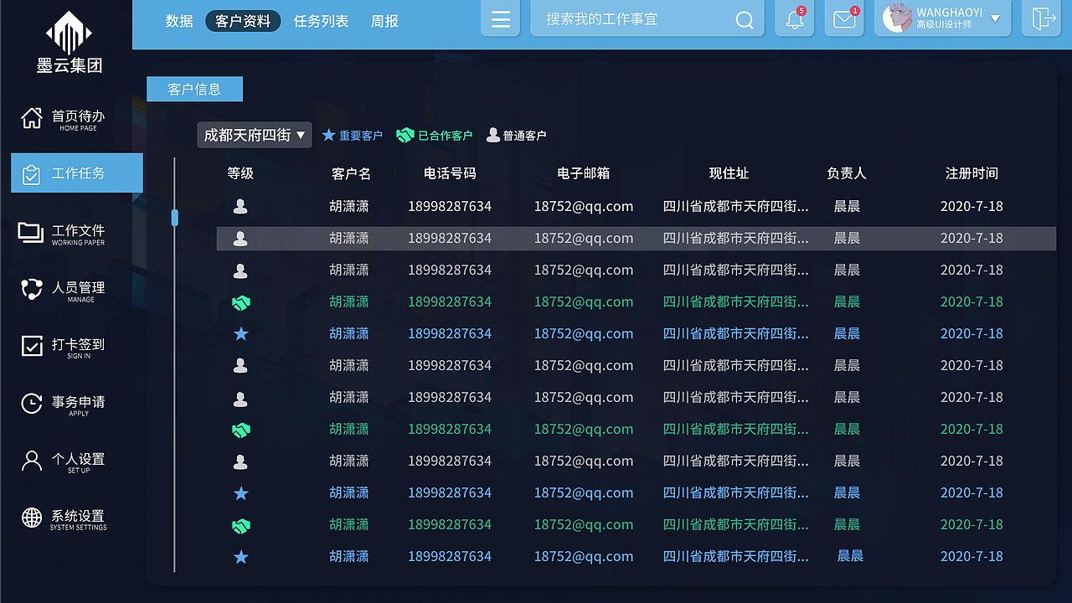Viewport: 1072px width, 603px height.
Task: Click the 客户信息 header button
Action: pyautogui.click(x=194, y=89)
